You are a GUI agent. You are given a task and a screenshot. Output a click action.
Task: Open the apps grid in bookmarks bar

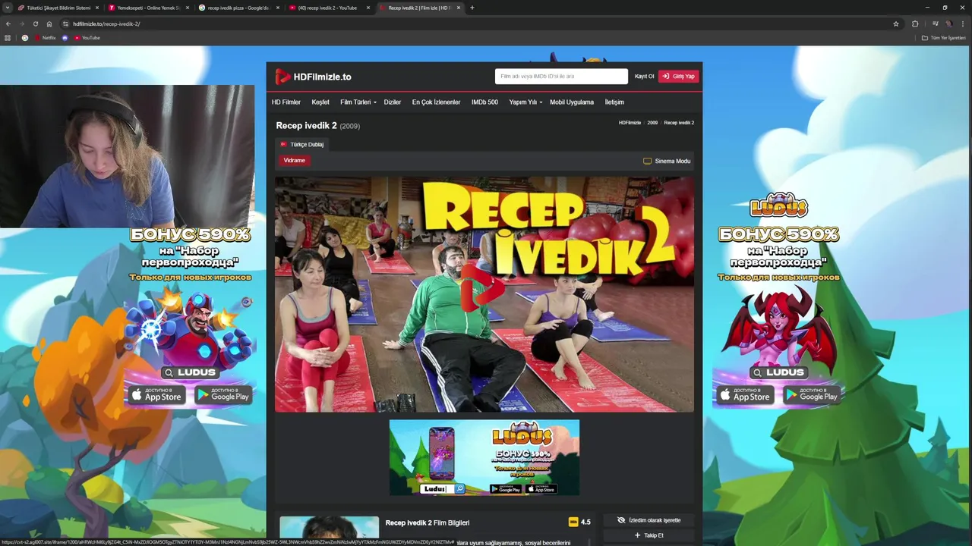[x=8, y=38]
